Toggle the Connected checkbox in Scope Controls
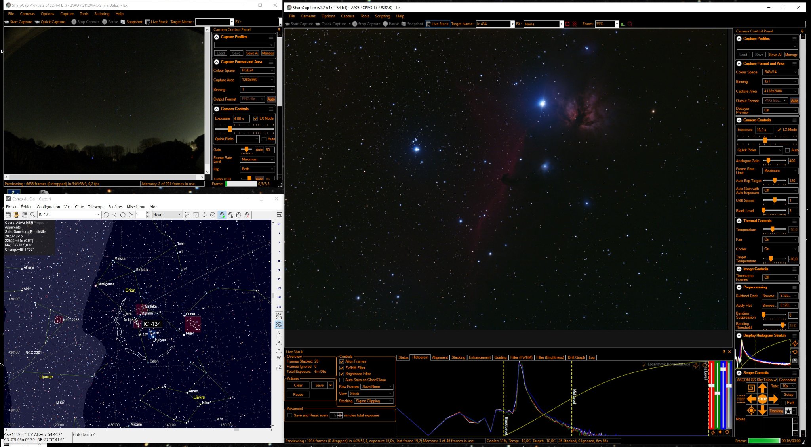Screen dimensions: 811x447 [775, 380]
